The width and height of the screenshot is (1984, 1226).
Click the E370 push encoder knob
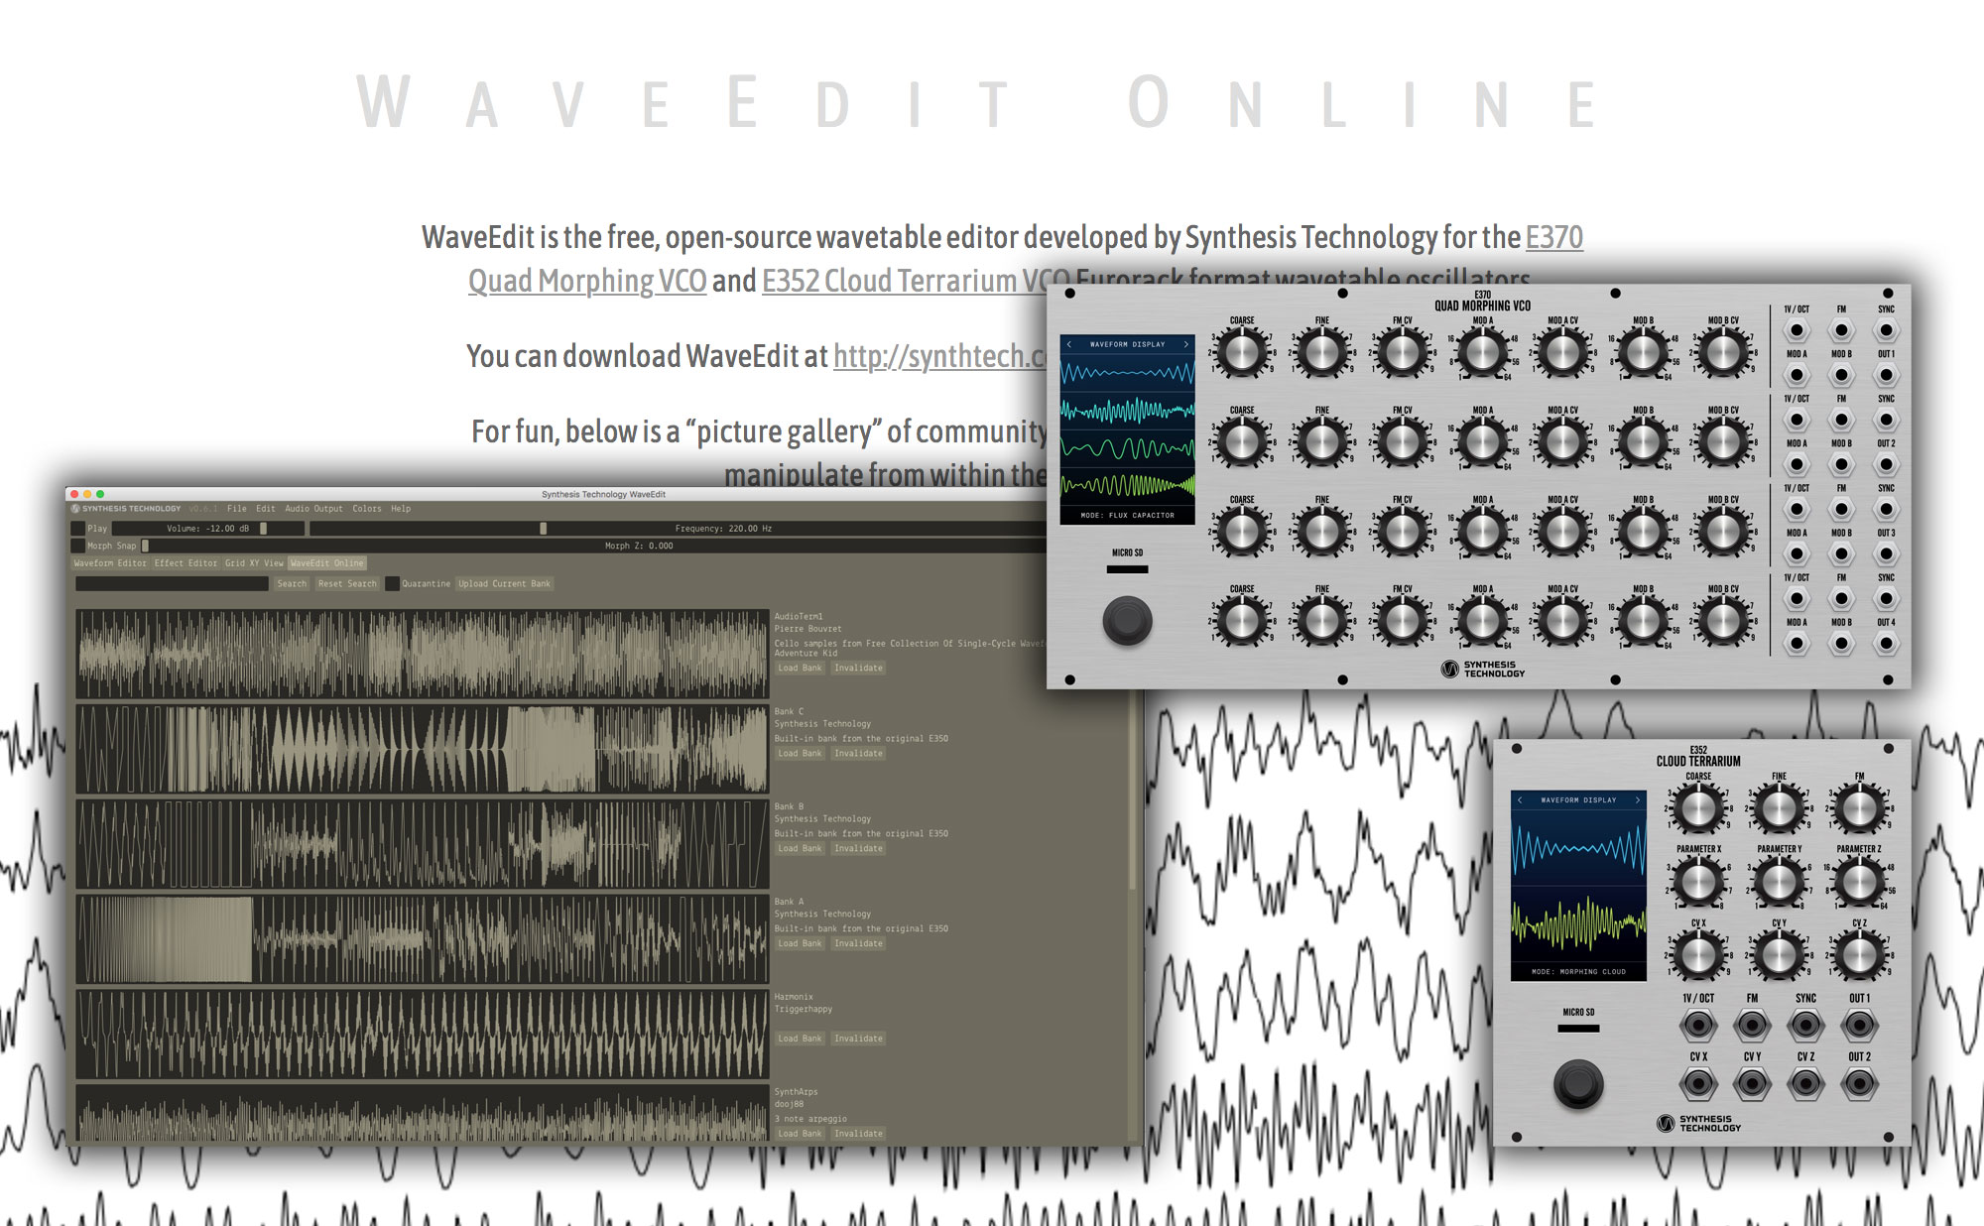[x=1127, y=621]
